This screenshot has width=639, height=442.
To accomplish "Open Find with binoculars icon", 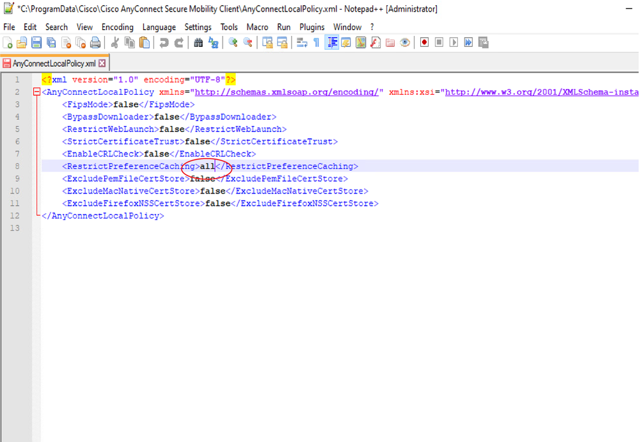I will pos(198,42).
